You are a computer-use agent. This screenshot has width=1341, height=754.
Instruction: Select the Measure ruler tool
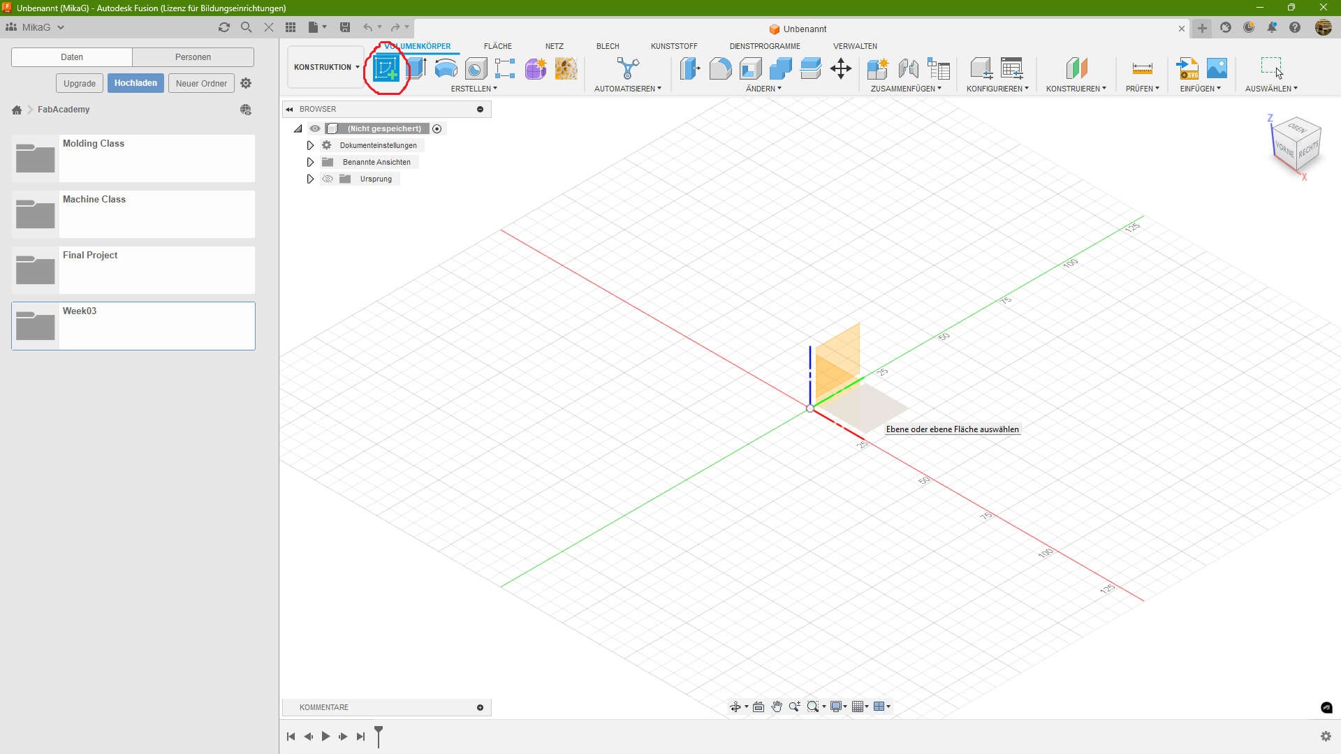[x=1143, y=68]
